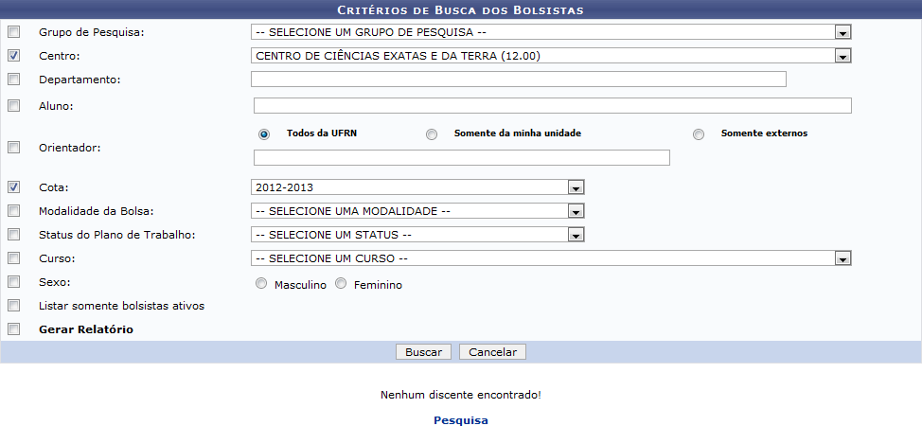Image resolution: width=922 pixels, height=426 pixels.
Task: Pick the Masculino radio button
Action: coord(261,284)
